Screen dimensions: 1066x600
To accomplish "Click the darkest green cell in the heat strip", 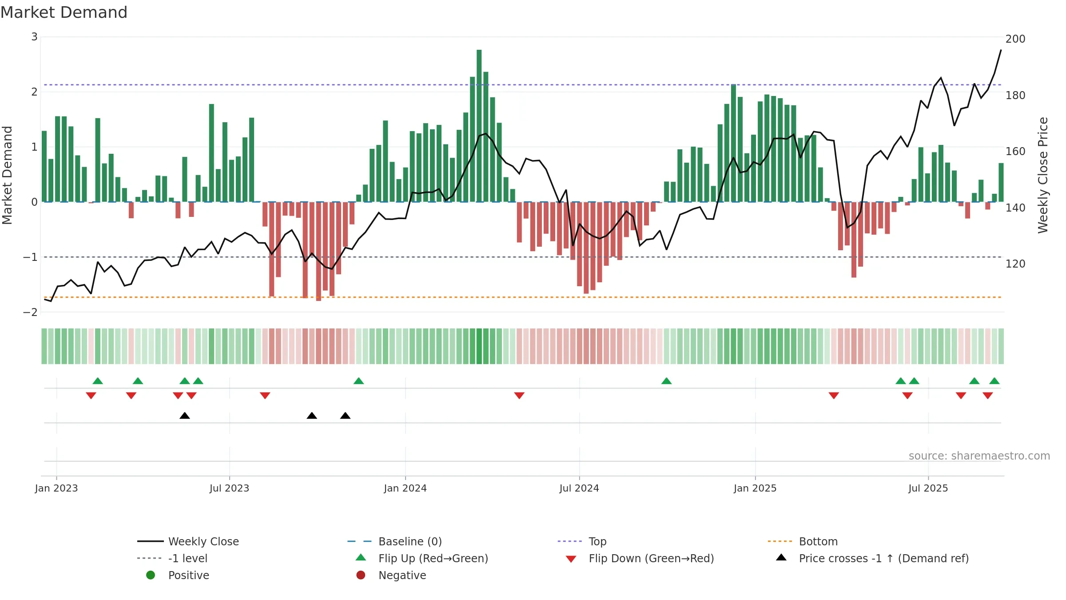I will [479, 346].
